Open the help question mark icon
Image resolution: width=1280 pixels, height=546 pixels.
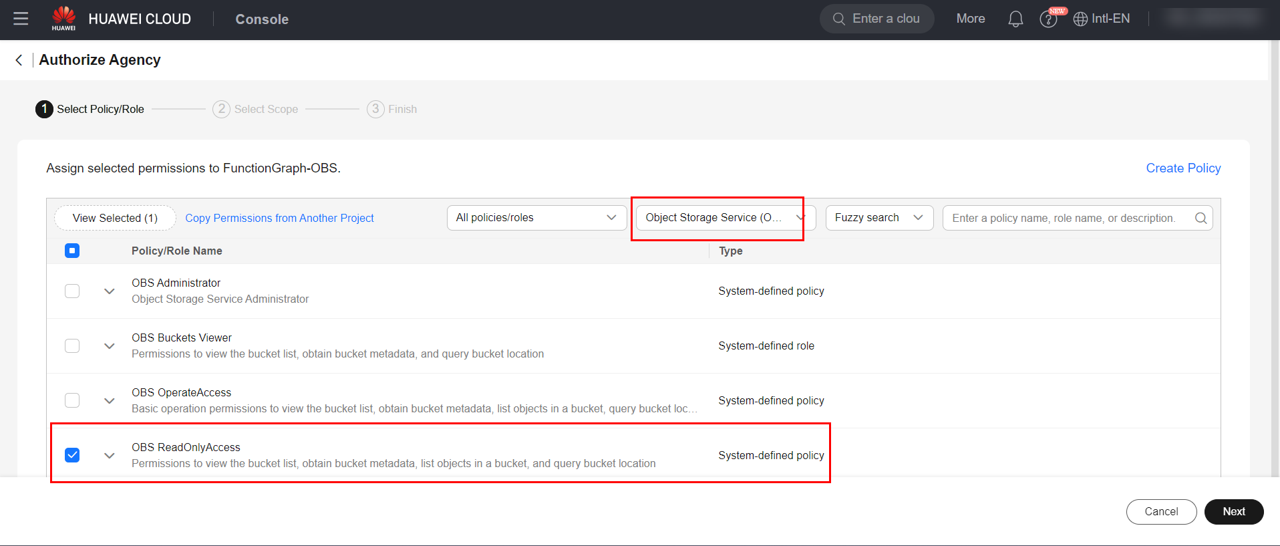1048,19
